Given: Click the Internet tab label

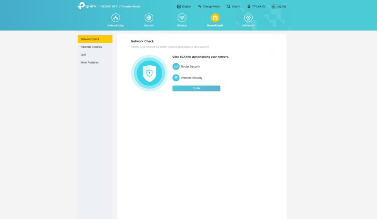Looking at the screenshot, I should tap(148, 25).
